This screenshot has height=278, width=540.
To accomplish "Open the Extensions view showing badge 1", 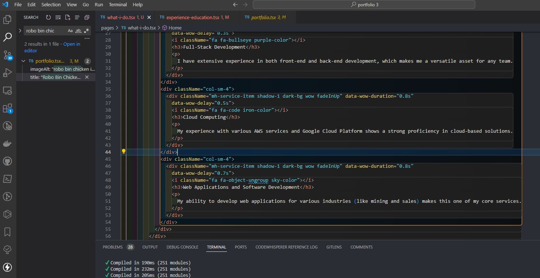I will tap(7, 108).
